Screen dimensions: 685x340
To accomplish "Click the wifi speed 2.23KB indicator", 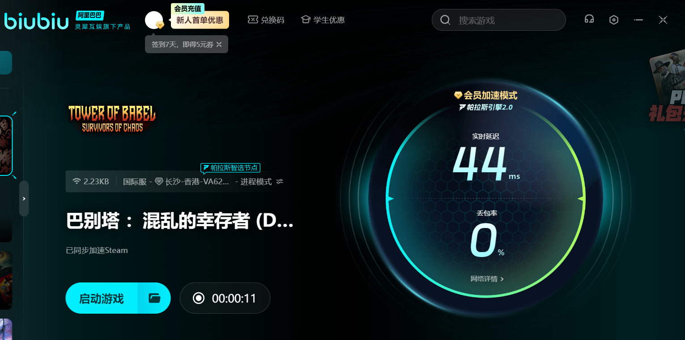I will [x=91, y=182].
